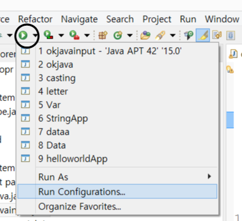Click the Open Type folder icon
The width and height of the screenshot is (242, 221).
click(x=145, y=35)
